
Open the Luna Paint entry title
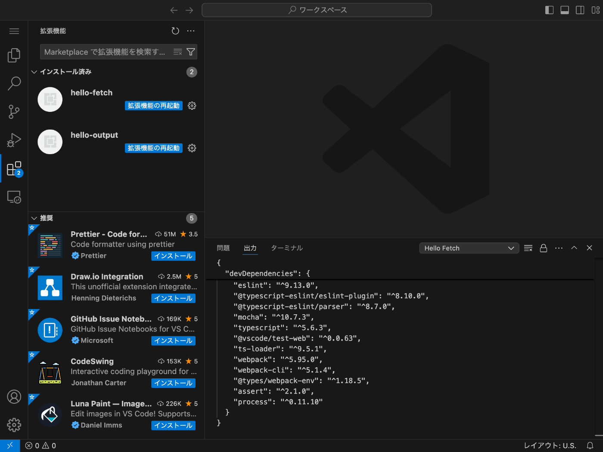click(111, 404)
